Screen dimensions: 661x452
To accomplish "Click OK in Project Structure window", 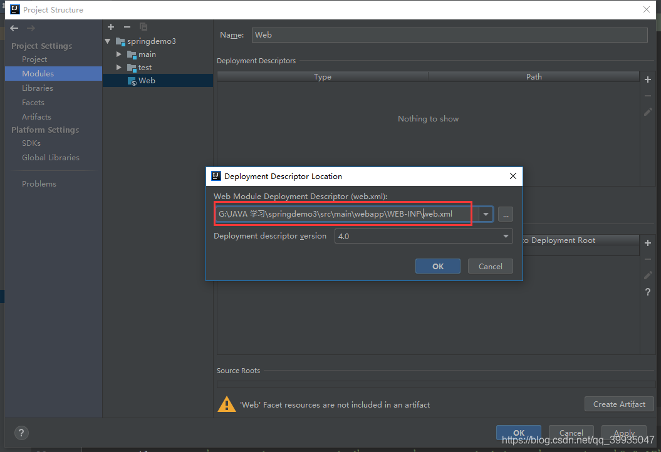I will [x=519, y=433].
